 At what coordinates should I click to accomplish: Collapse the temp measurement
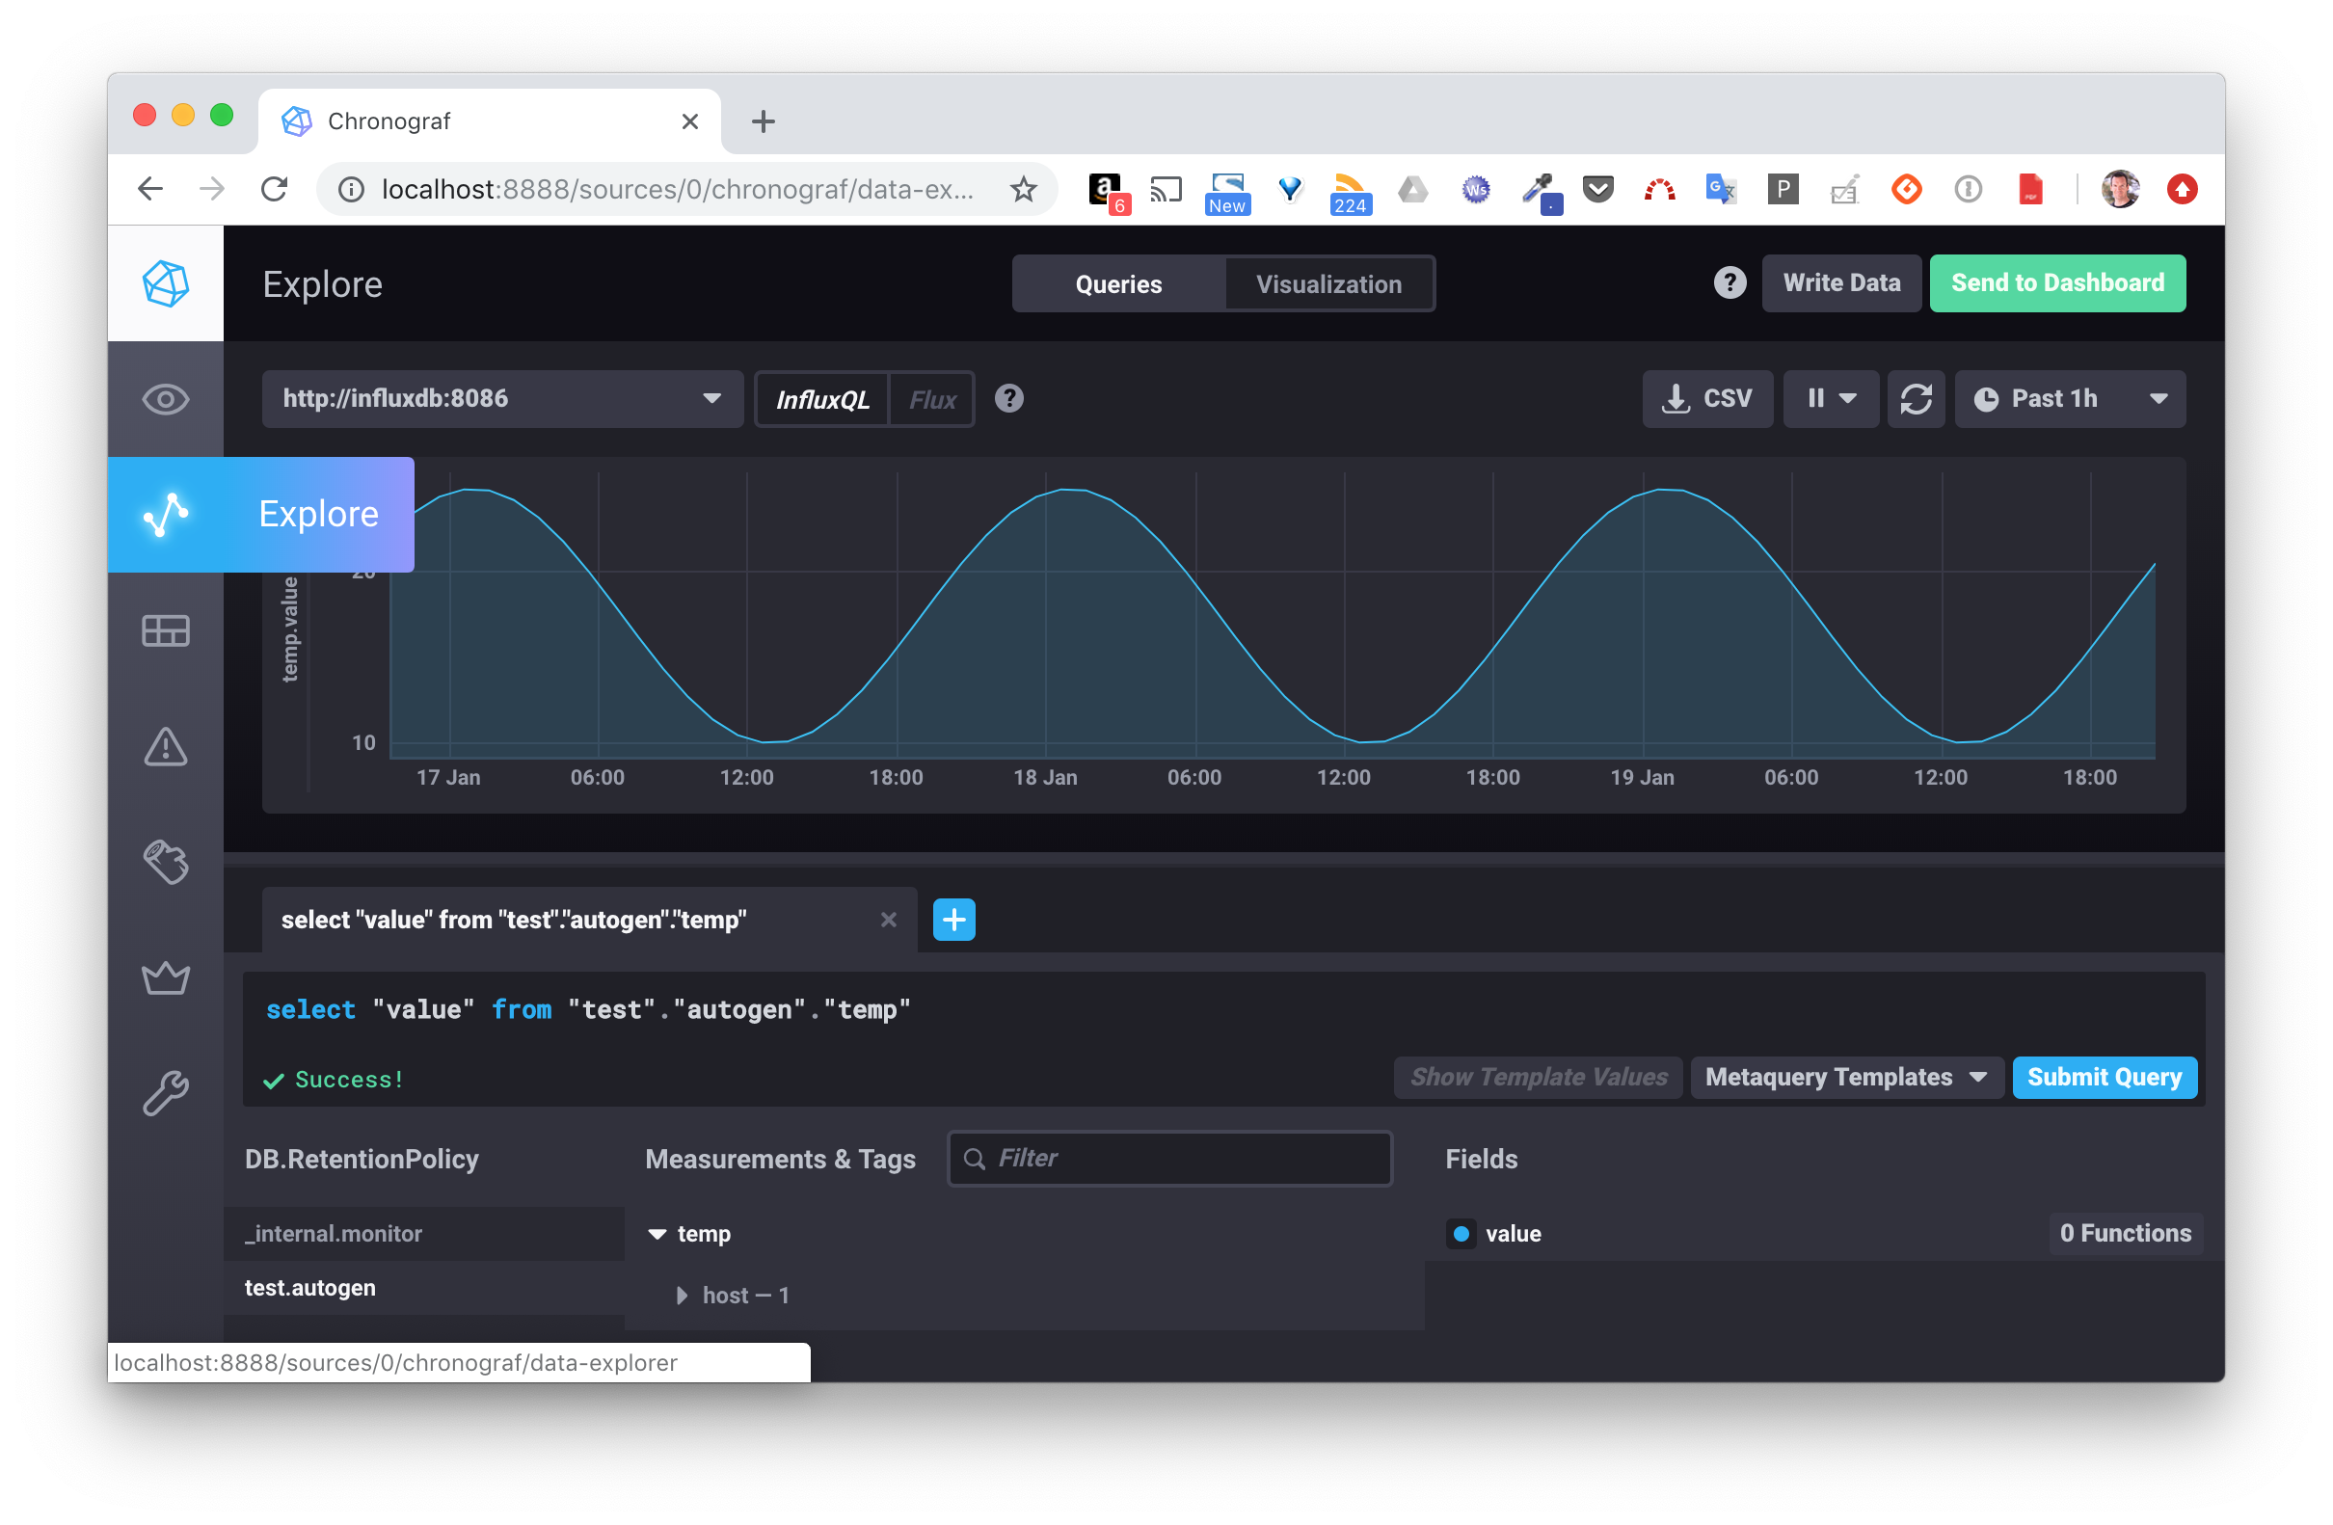[657, 1235]
